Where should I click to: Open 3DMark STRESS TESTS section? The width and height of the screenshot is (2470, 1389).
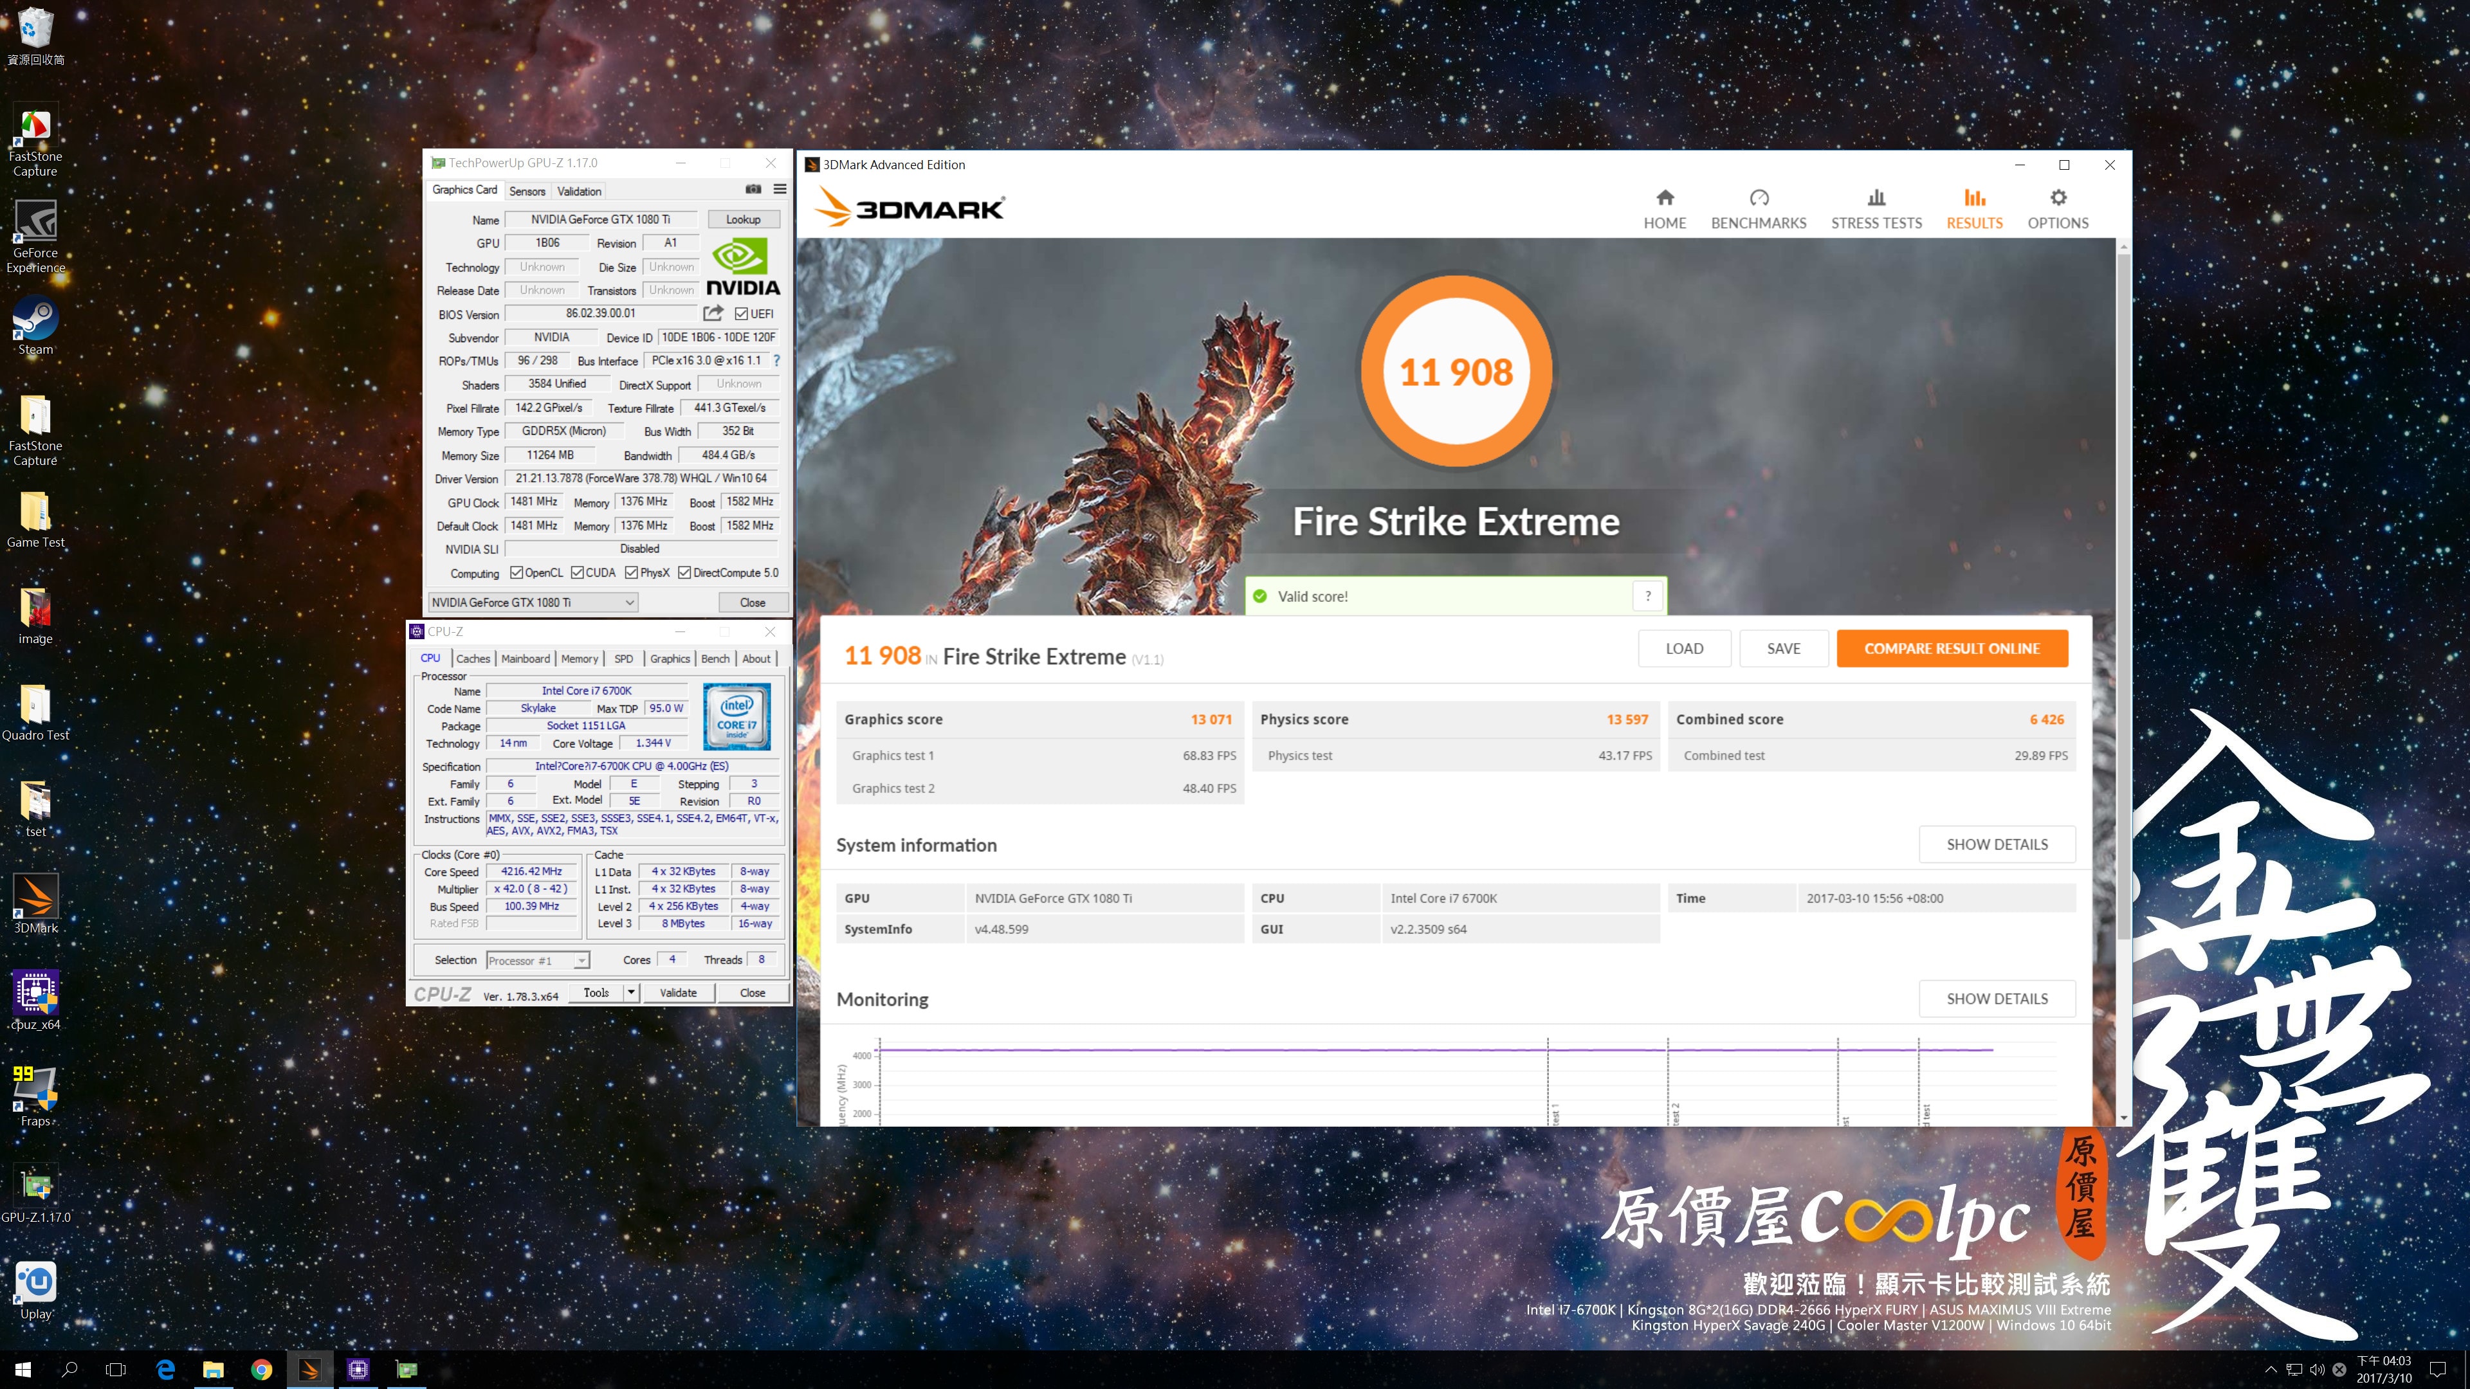pos(1876,209)
